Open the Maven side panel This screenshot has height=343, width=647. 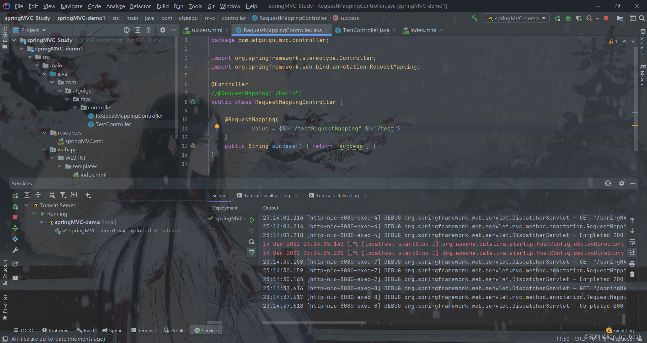642,74
